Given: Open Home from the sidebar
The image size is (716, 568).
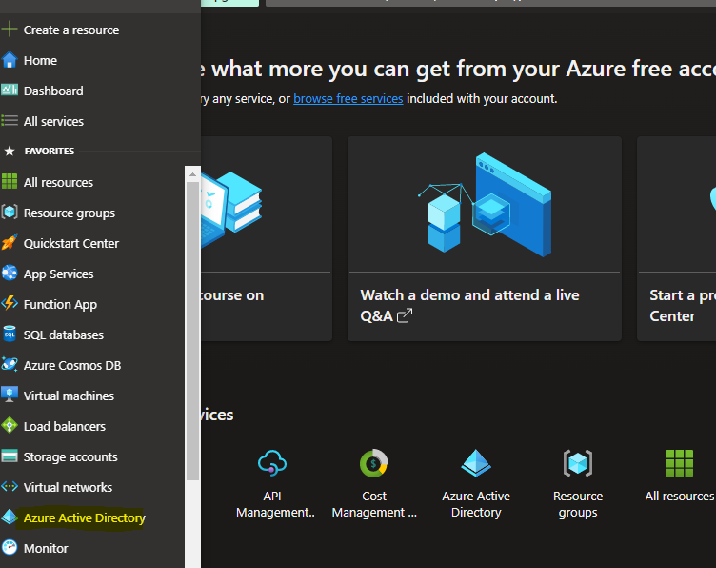Looking at the screenshot, I should (40, 60).
